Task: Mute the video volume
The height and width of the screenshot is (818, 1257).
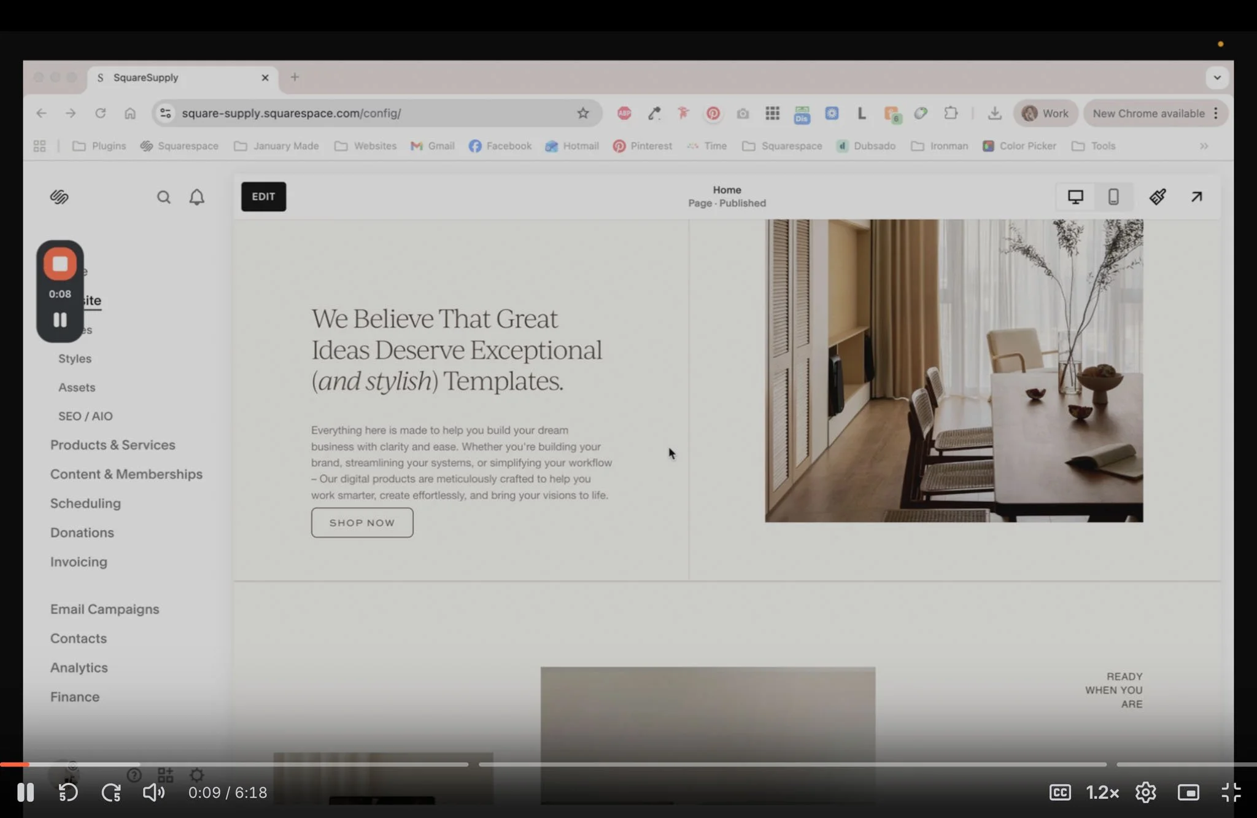Action: [x=153, y=792]
